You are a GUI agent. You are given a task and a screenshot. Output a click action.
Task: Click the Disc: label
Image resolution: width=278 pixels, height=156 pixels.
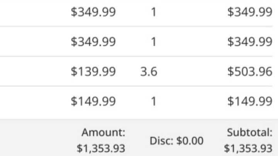coord(161,141)
